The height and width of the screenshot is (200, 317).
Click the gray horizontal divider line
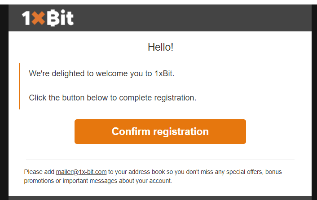[160, 160]
